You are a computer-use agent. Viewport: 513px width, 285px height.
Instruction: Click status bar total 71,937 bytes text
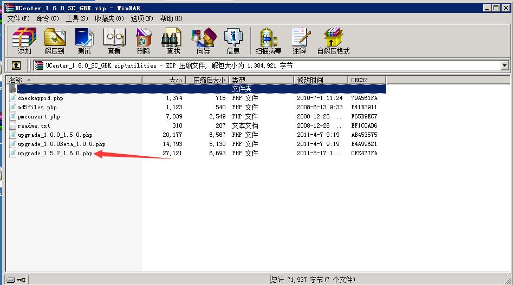pos(313,280)
